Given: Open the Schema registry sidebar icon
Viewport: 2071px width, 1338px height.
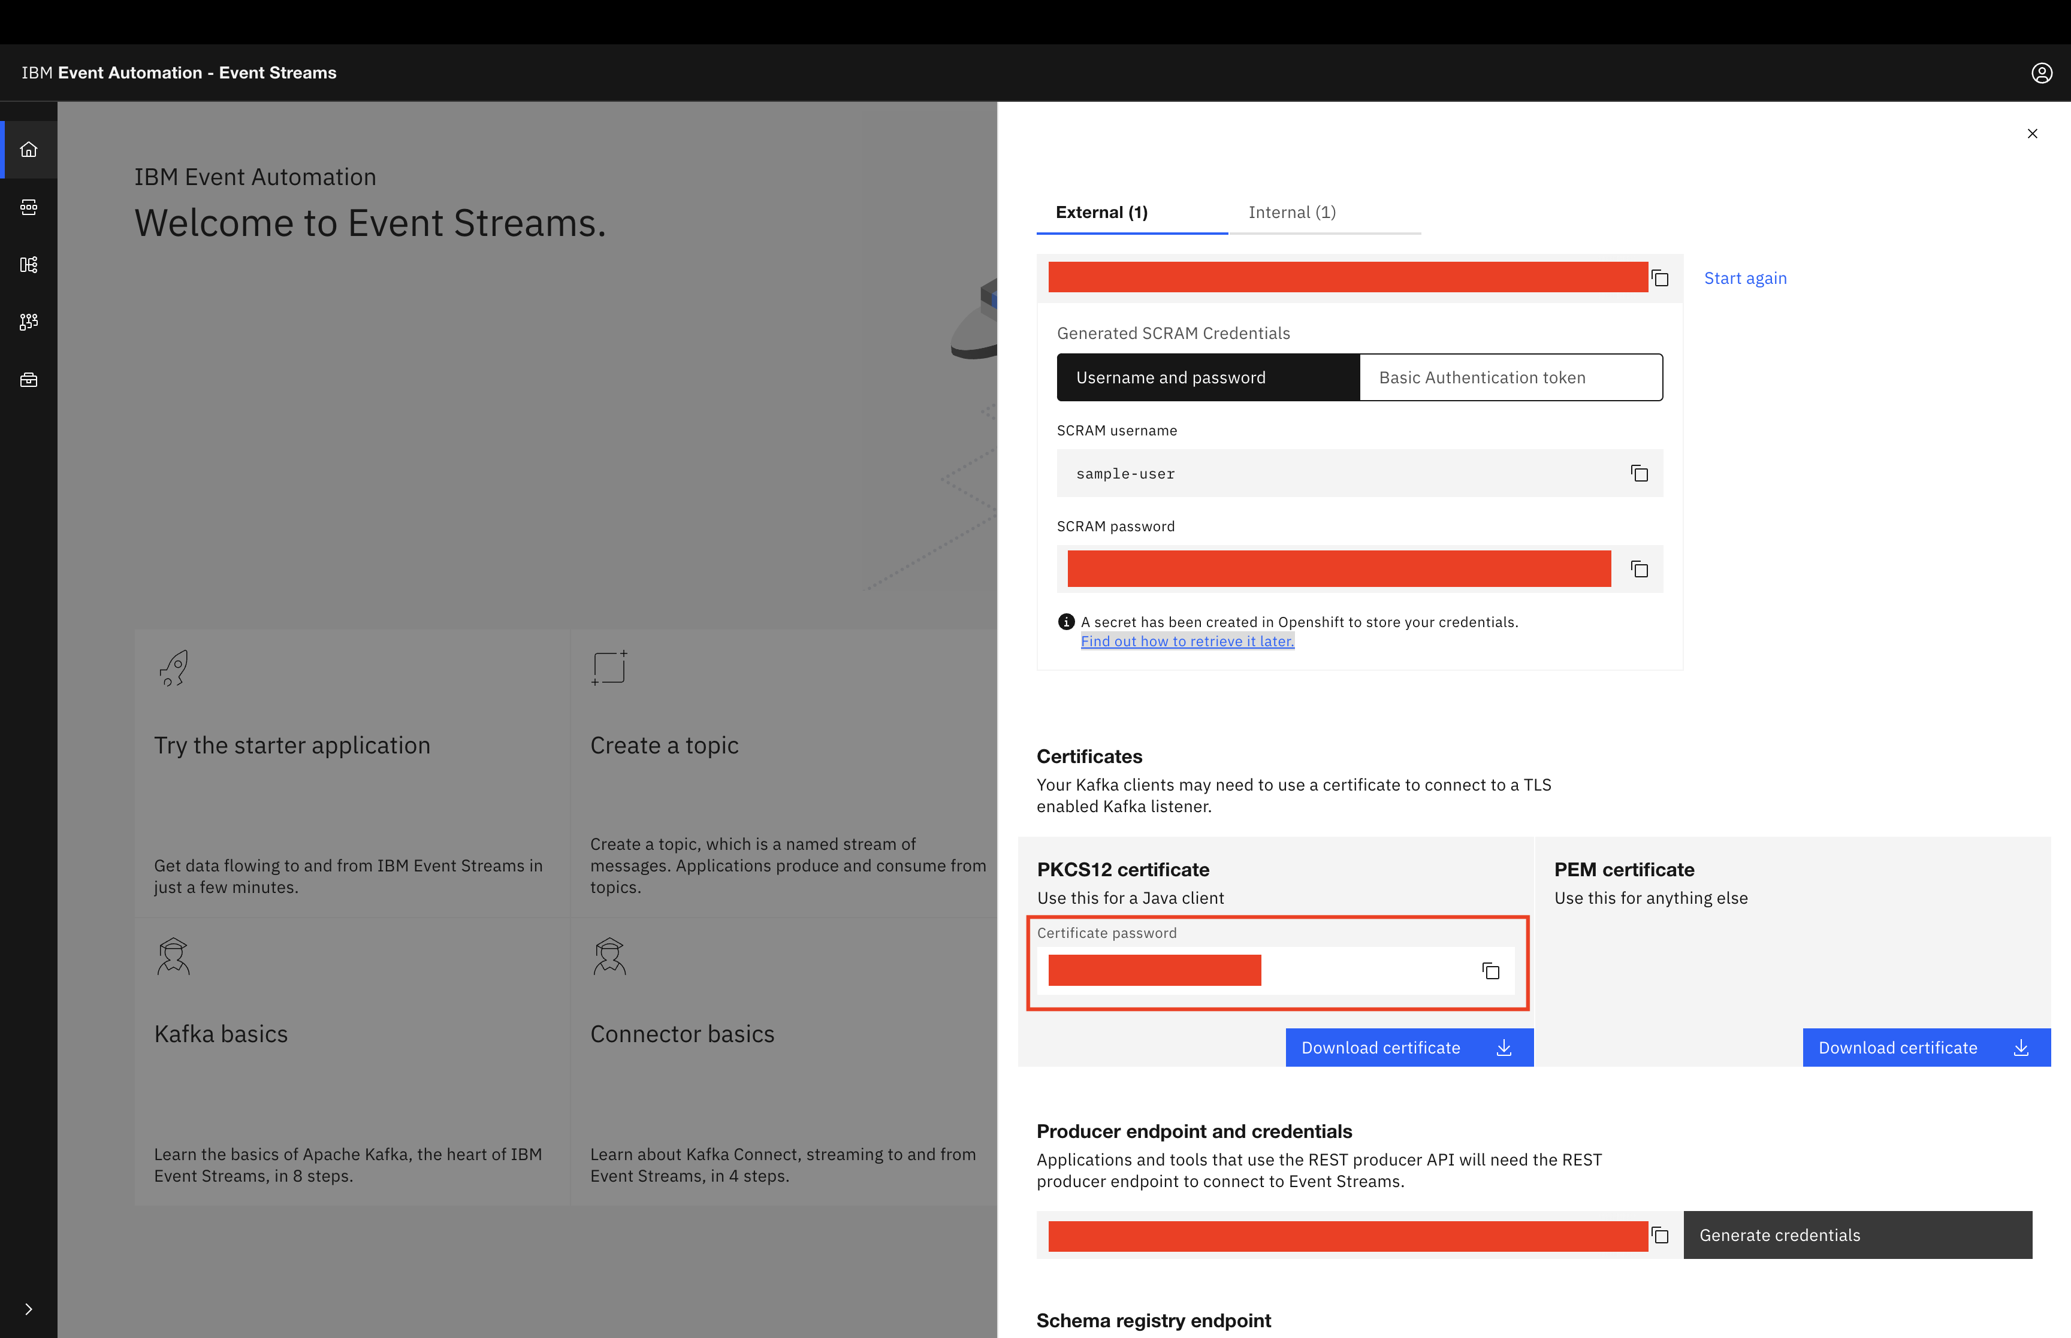Looking at the screenshot, I should [29, 264].
